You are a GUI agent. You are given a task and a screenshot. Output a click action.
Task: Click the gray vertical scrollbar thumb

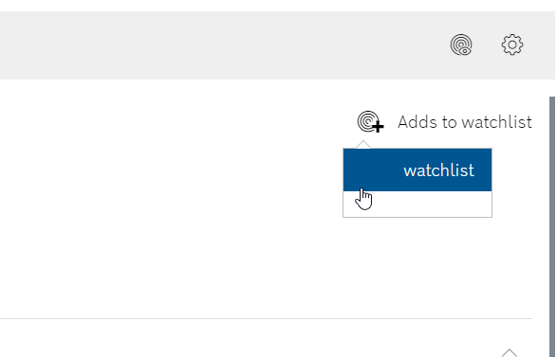coord(552,227)
